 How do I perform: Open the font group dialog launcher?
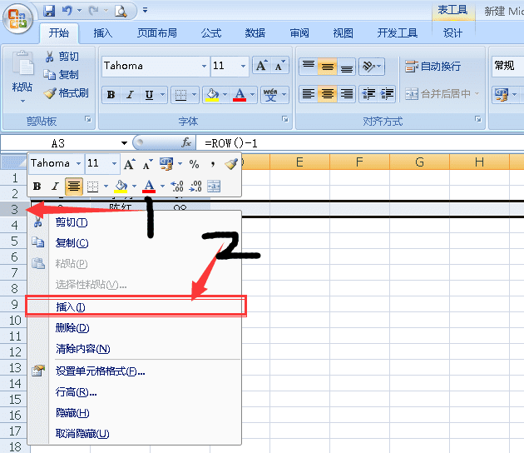(x=285, y=119)
